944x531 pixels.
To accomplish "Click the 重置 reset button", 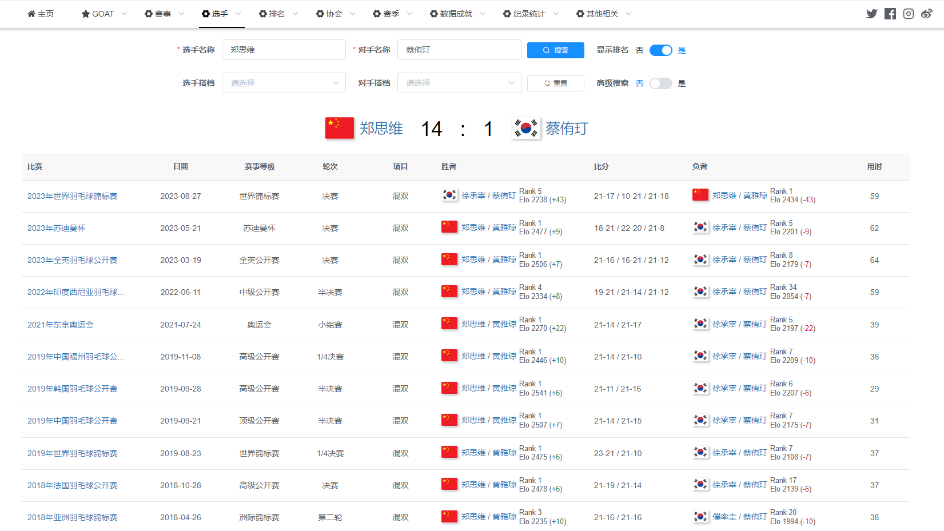I will (556, 83).
